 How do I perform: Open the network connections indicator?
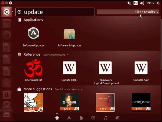tap(129, 3)
